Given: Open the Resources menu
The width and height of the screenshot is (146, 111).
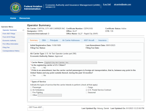Looking at the screenshot, I should (x=25, y=18).
